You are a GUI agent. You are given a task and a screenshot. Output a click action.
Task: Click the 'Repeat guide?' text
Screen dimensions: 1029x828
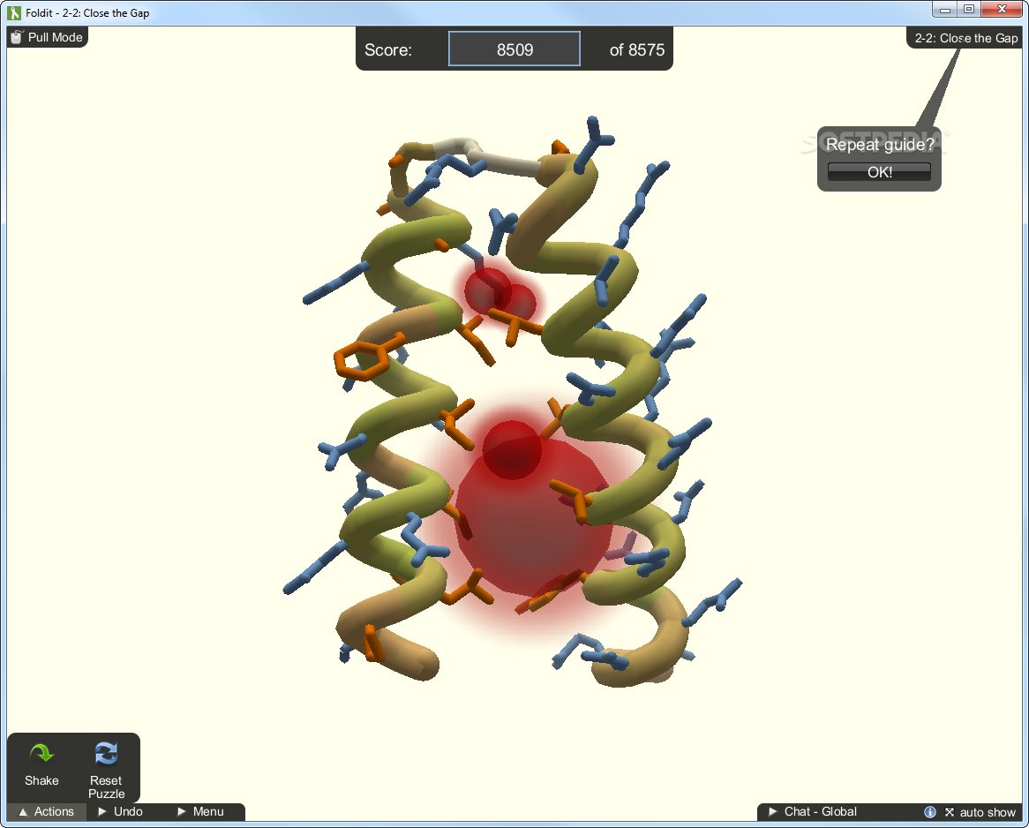click(879, 145)
